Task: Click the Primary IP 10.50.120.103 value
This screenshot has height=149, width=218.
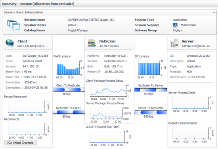Action: click(114, 72)
